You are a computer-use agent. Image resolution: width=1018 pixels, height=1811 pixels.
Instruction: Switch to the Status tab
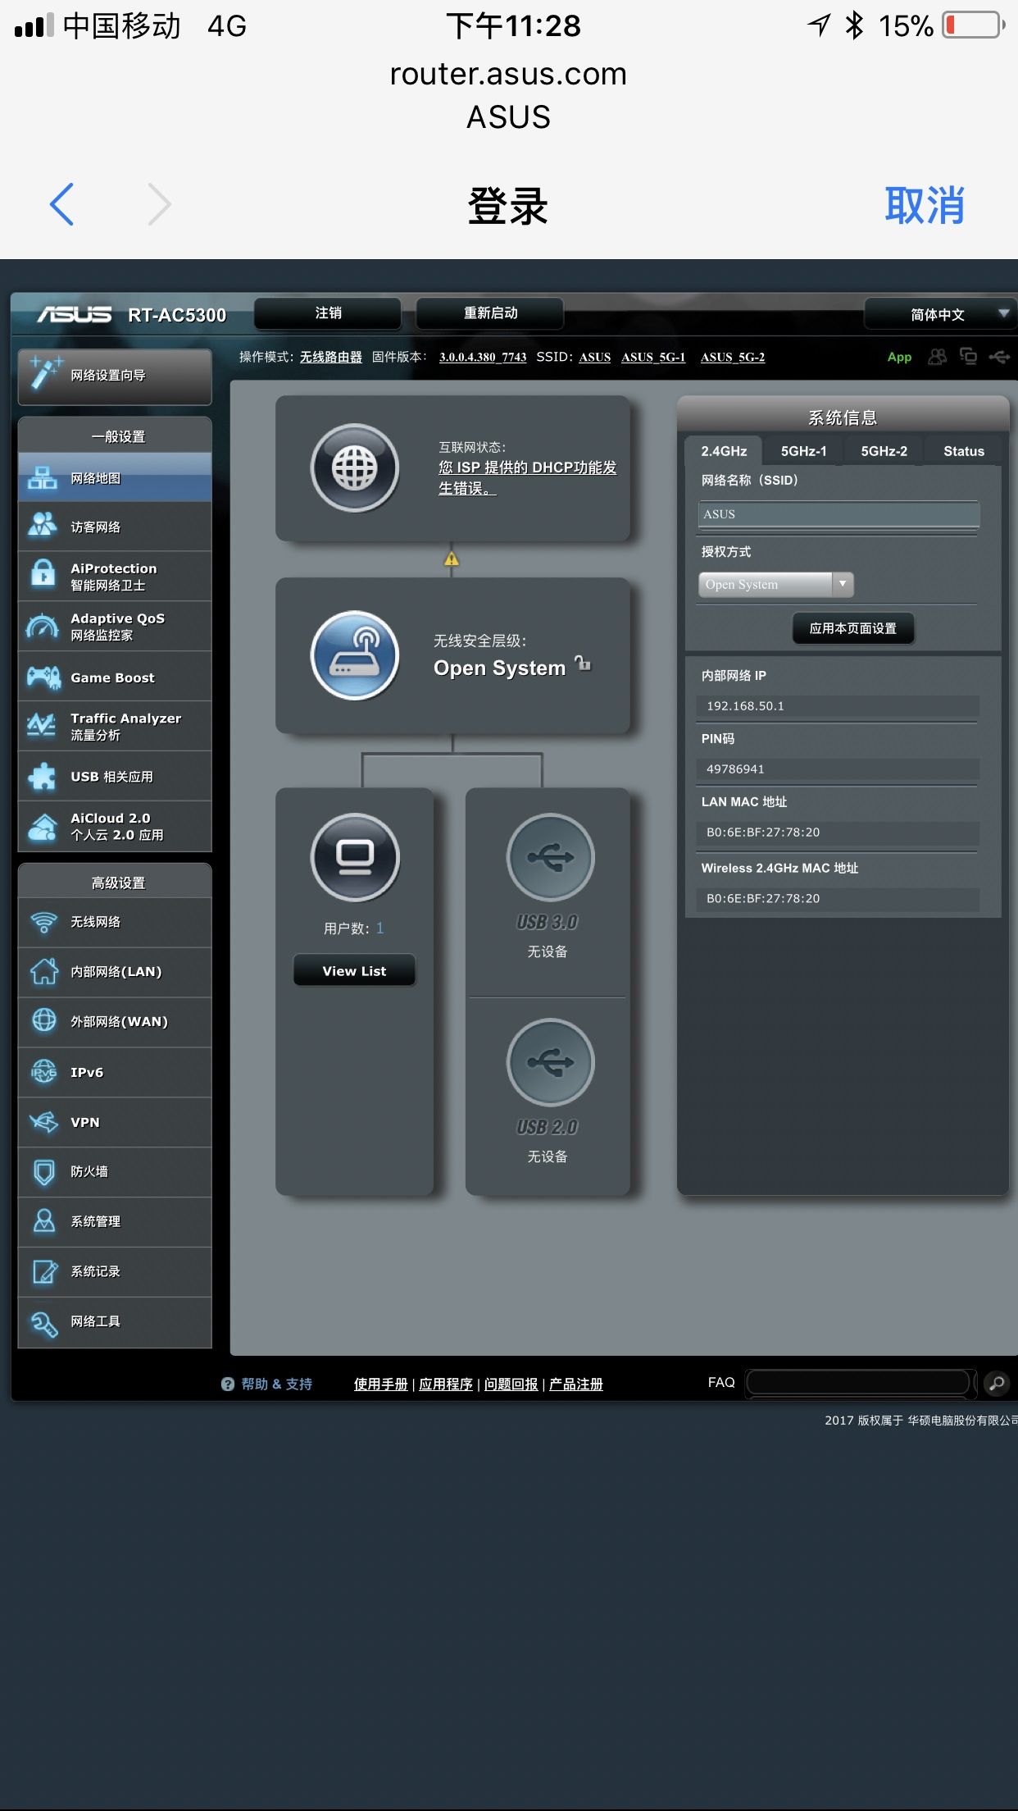click(963, 451)
